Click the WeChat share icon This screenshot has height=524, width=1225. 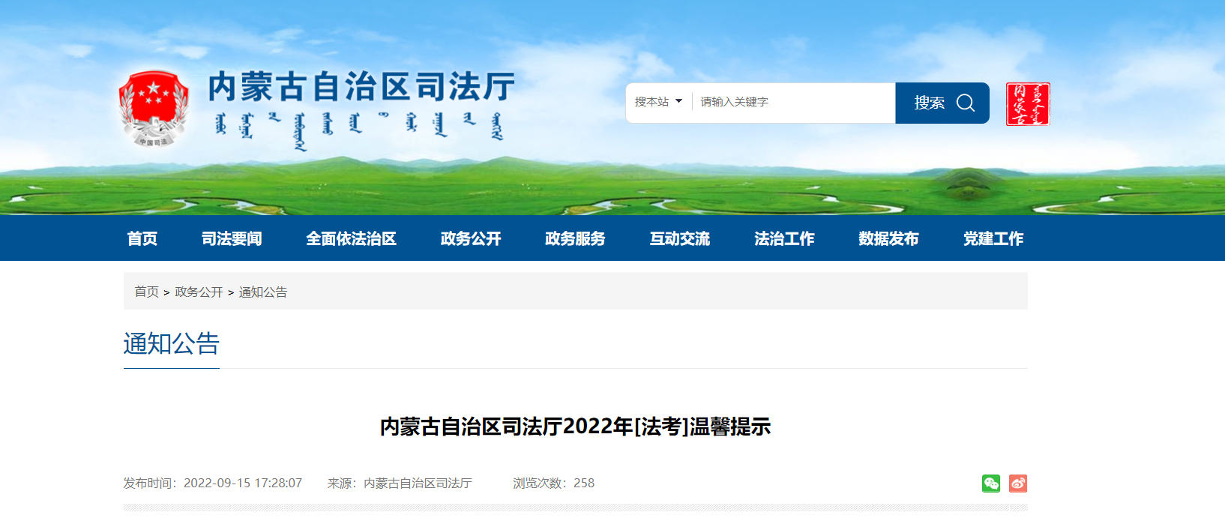tap(991, 484)
